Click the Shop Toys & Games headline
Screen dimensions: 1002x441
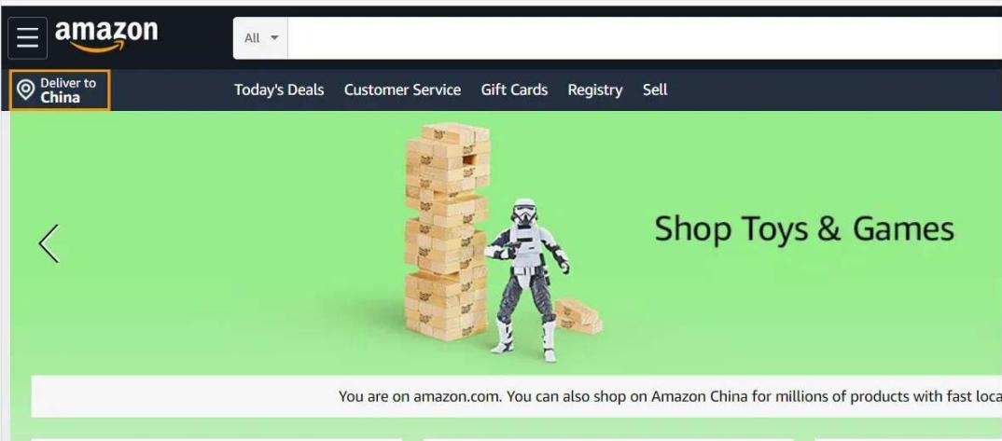(804, 228)
